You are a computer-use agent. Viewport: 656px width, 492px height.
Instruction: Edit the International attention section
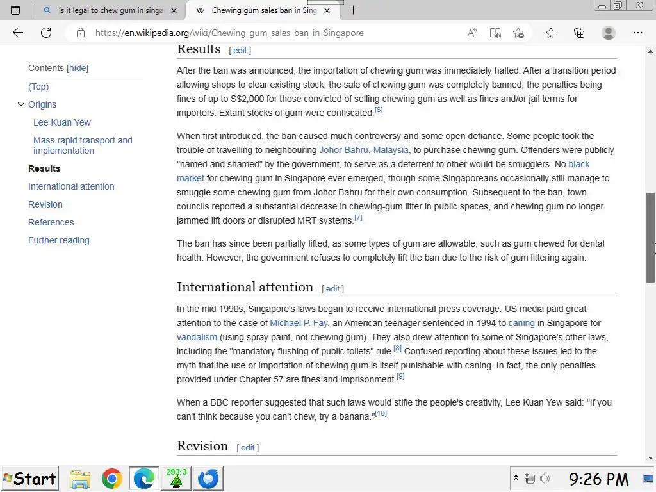pyautogui.click(x=333, y=289)
